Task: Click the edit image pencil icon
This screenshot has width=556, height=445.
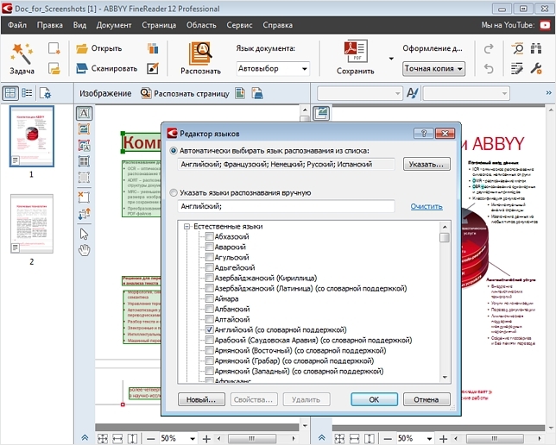Action: click(153, 68)
